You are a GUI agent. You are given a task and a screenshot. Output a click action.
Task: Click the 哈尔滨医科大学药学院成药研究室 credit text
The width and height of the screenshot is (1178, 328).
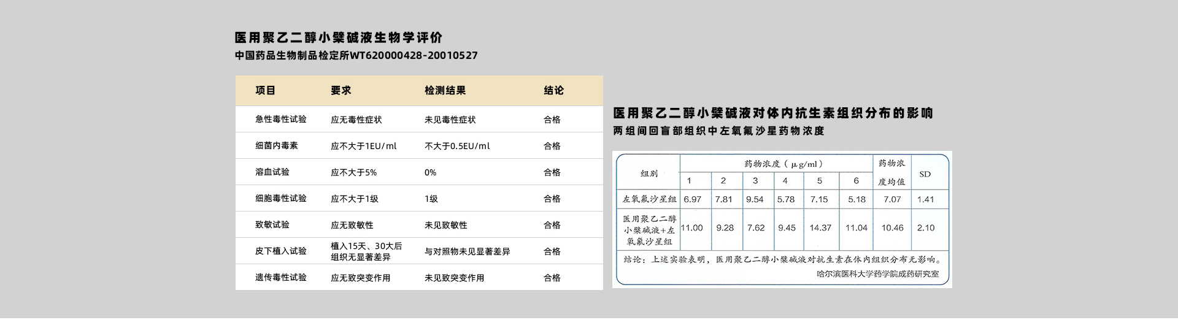pyautogui.click(x=877, y=274)
